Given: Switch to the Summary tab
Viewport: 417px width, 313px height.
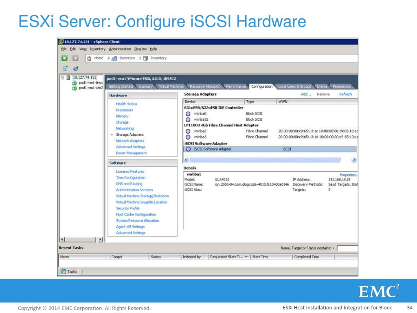Looking at the screenshot, I should 145,86.
